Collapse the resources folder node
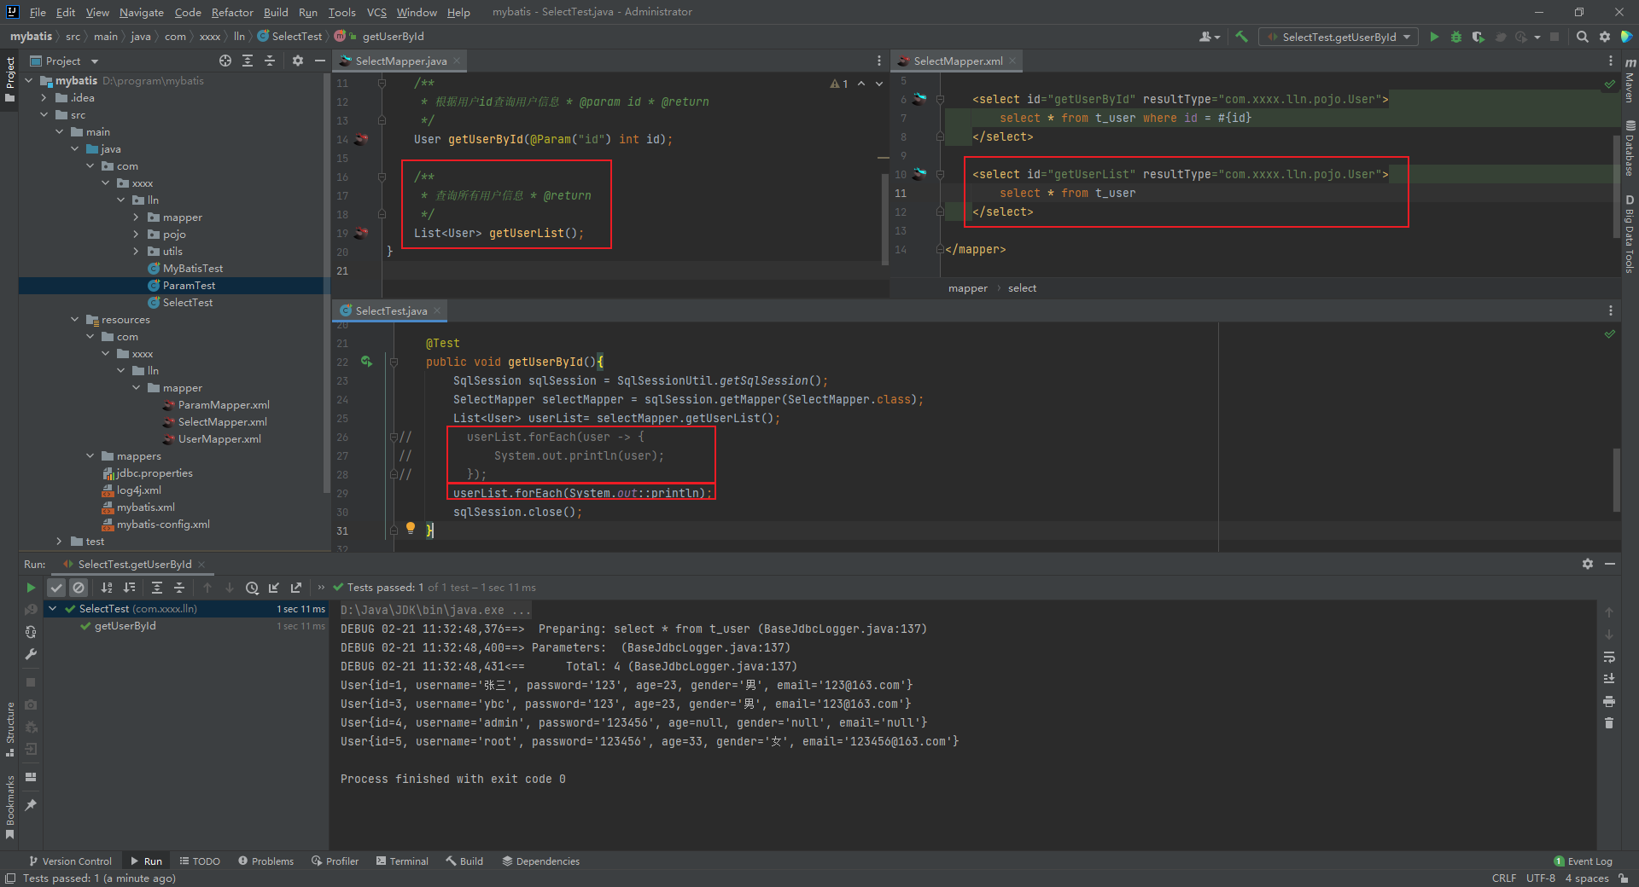The height and width of the screenshot is (887, 1639). pos(75,320)
